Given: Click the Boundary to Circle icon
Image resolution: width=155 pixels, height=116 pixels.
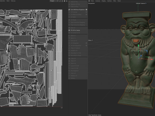Looking at the screenshot, I should click(69, 53).
